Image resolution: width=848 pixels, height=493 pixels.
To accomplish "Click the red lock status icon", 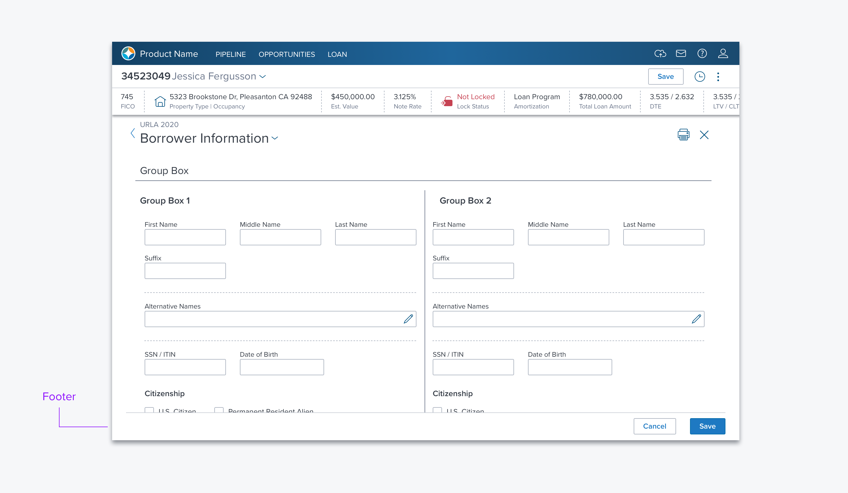I will click(447, 101).
